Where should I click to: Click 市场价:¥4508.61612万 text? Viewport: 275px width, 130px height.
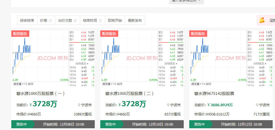(212, 114)
